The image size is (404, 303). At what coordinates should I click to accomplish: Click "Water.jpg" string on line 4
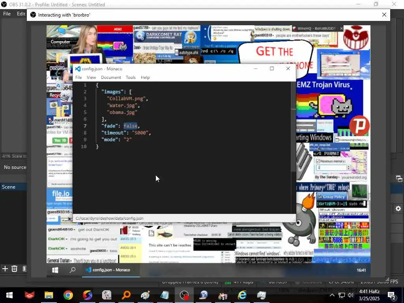point(122,105)
